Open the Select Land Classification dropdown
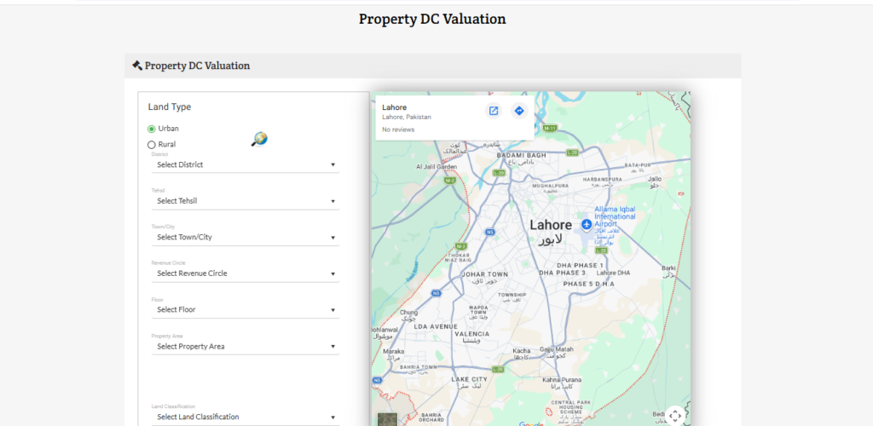 coord(246,417)
